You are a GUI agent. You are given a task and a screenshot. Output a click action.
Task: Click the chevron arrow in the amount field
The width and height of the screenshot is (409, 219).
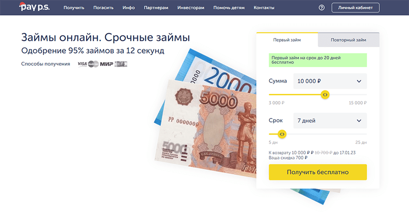pyautogui.click(x=359, y=81)
